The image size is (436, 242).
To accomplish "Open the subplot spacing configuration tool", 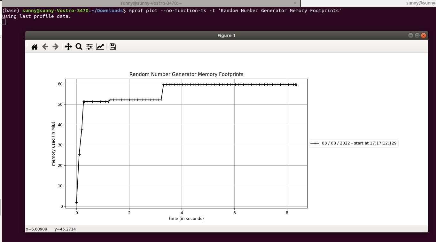I will 90,47.
